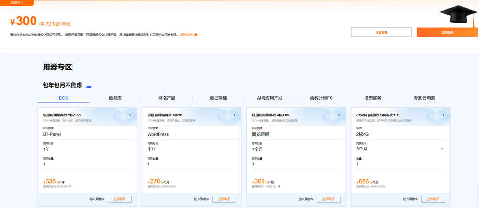Click the 轻量应用服务器 4核16G title
479x208 pixels.
point(270,115)
